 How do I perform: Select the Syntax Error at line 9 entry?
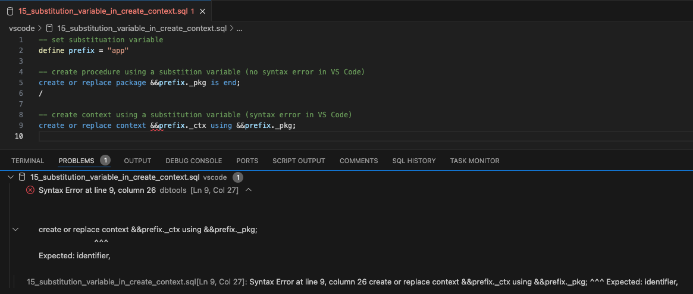98,190
